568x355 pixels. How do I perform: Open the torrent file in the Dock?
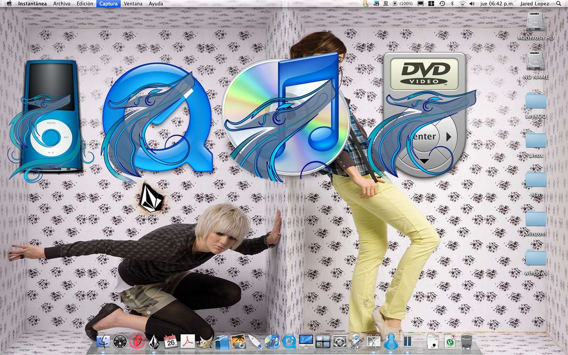tap(450, 342)
